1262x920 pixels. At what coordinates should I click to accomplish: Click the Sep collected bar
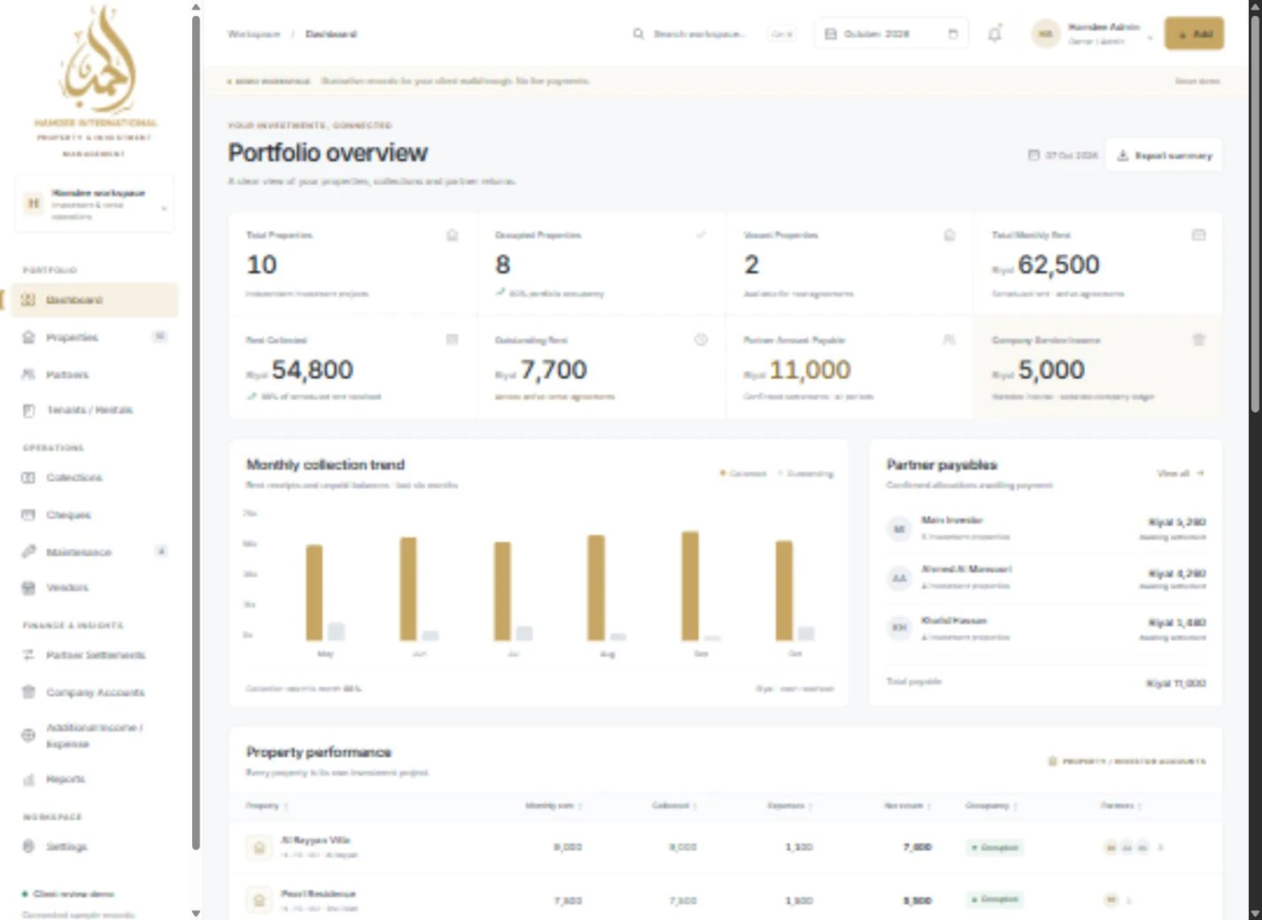tap(690, 585)
